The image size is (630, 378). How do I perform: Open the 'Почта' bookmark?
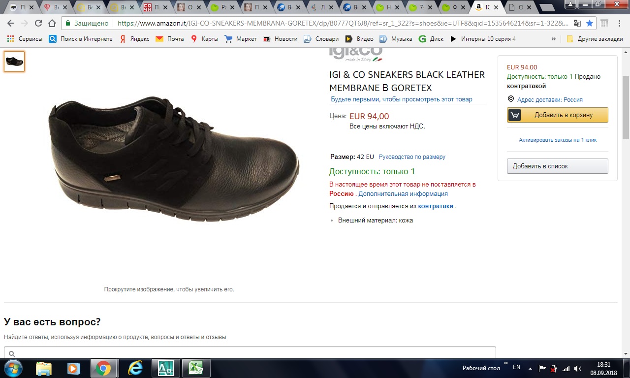coord(170,39)
